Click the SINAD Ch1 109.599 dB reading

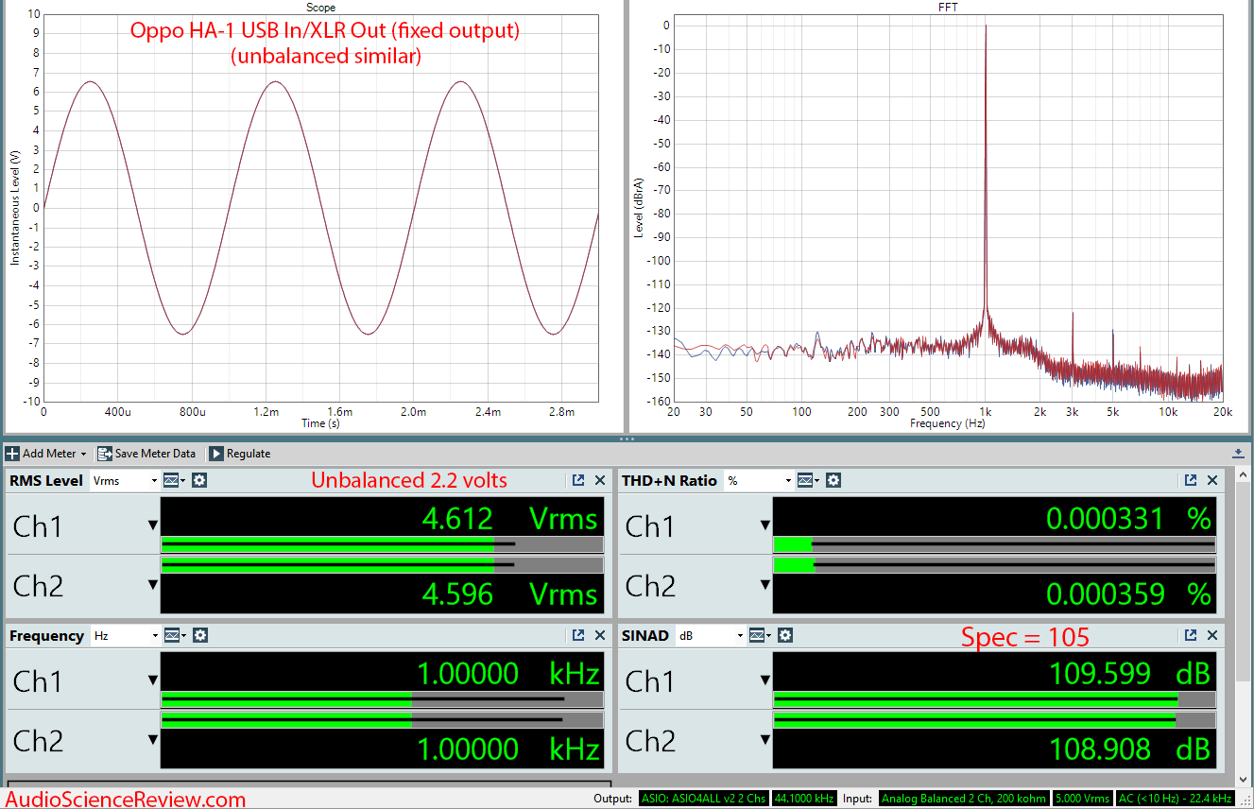click(1130, 673)
